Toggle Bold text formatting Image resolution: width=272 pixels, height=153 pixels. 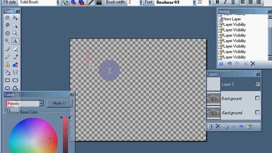point(217,2)
